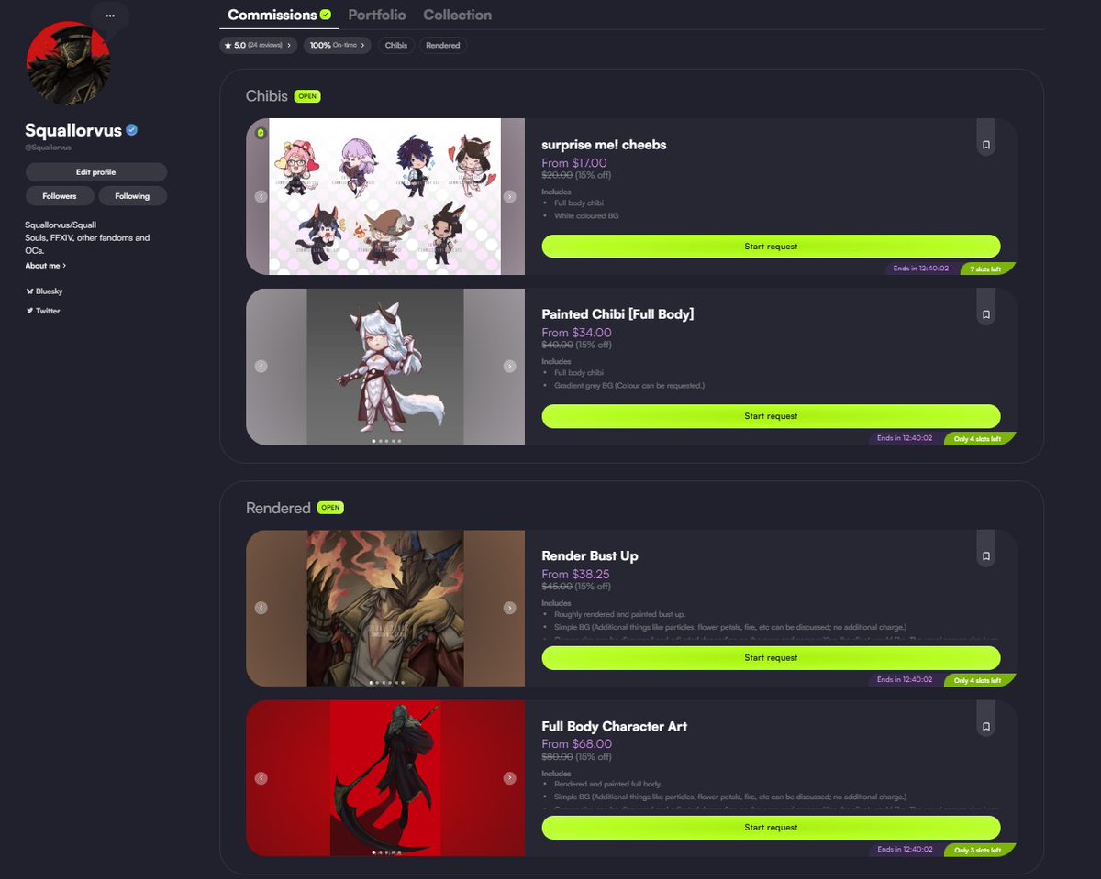The height and width of the screenshot is (879, 1101).
Task: Bookmark the Full Body Character Art commission
Action: coord(985,726)
